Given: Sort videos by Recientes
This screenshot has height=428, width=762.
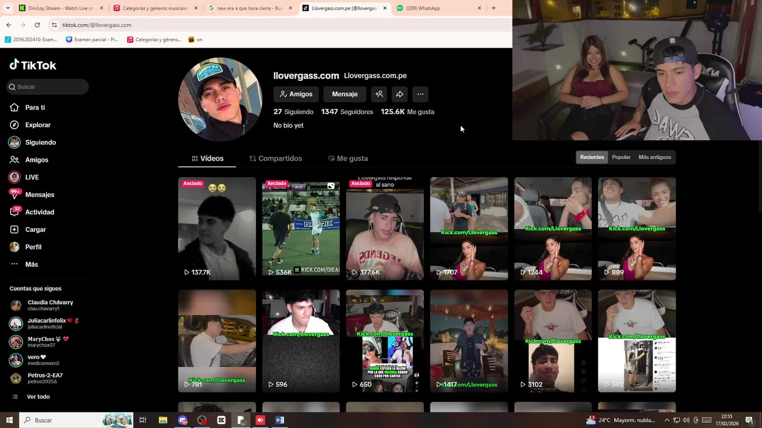Looking at the screenshot, I should 592,157.
